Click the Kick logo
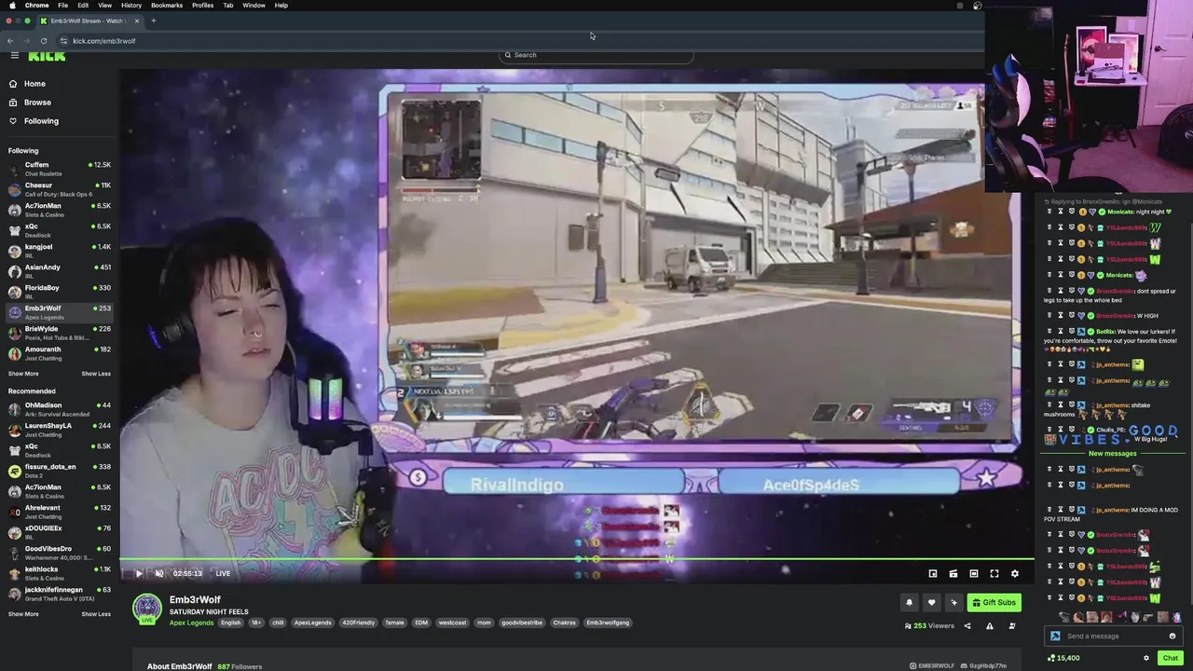The image size is (1193, 671). (47, 56)
